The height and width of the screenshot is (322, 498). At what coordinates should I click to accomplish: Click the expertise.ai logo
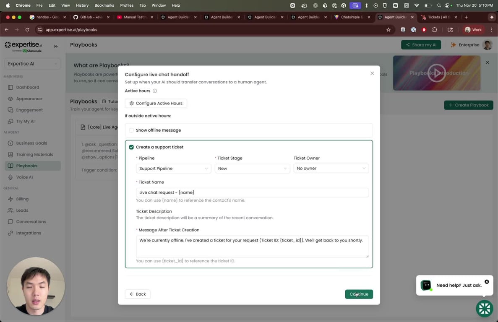click(23, 46)
